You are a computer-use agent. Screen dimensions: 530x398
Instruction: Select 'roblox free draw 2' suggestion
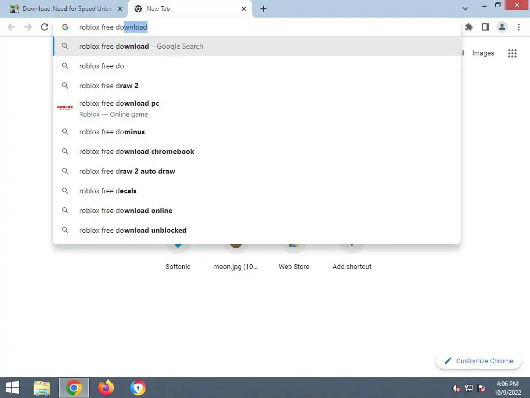[257, 86]
